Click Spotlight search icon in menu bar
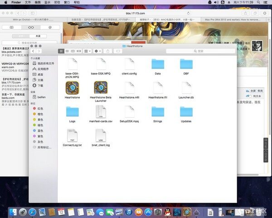The width and height of the screenshot is (272, 218). [x=258, y=2]
